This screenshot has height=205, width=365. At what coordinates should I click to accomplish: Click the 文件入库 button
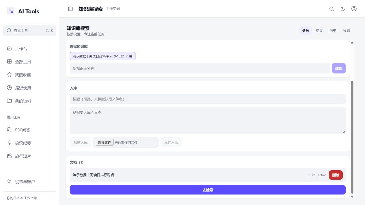coord(171,142)
